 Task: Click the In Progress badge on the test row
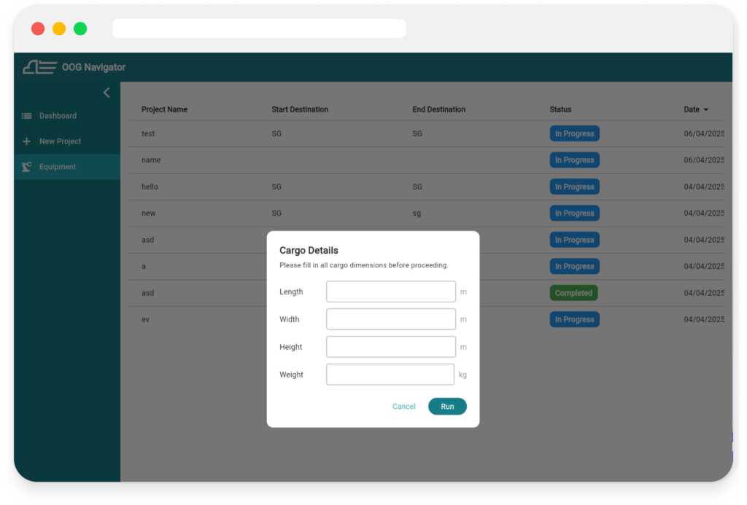pyautogui.click(x=574, y=133)
